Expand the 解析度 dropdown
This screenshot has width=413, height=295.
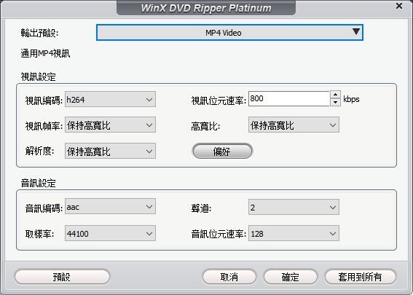coord(110,151)
